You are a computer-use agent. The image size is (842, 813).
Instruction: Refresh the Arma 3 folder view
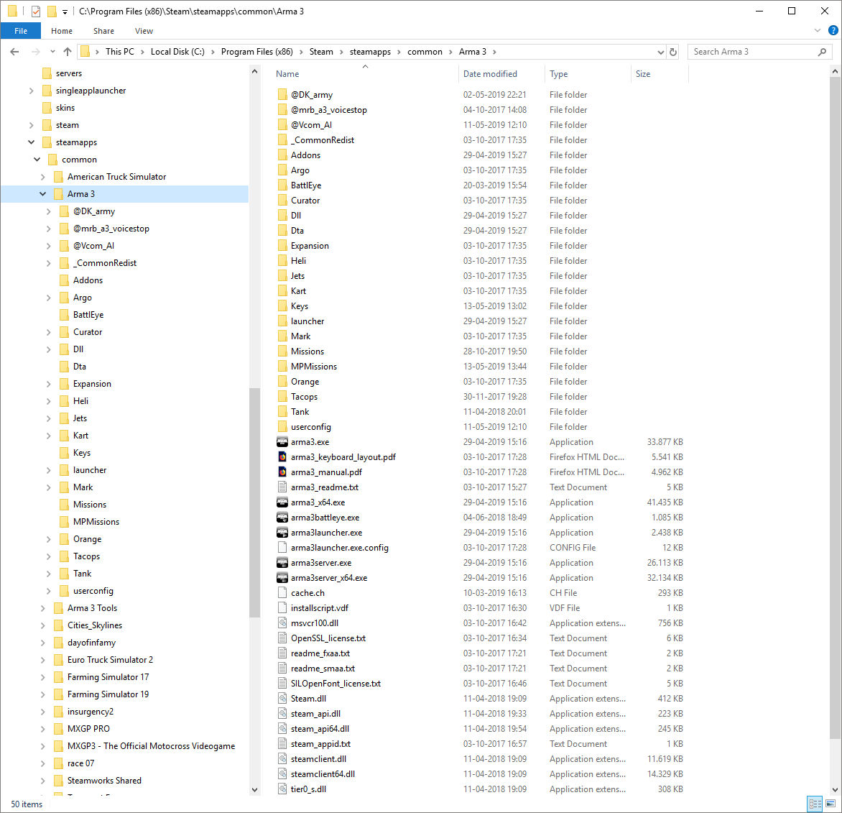pos(673,52)
